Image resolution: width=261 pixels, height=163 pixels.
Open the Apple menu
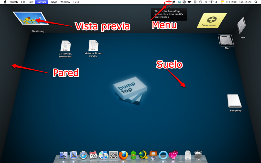pos(5,2)
